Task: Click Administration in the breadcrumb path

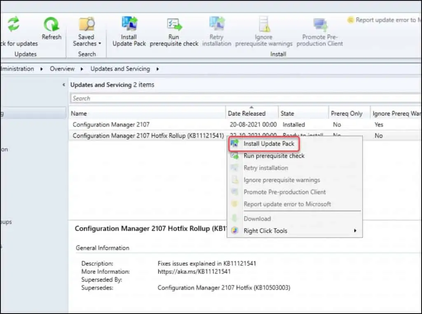Action: 17,69
